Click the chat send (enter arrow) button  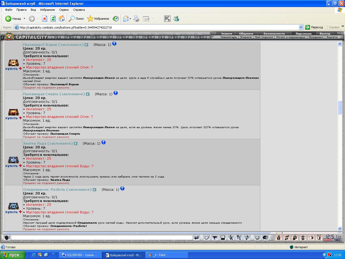tap(196, 238)
